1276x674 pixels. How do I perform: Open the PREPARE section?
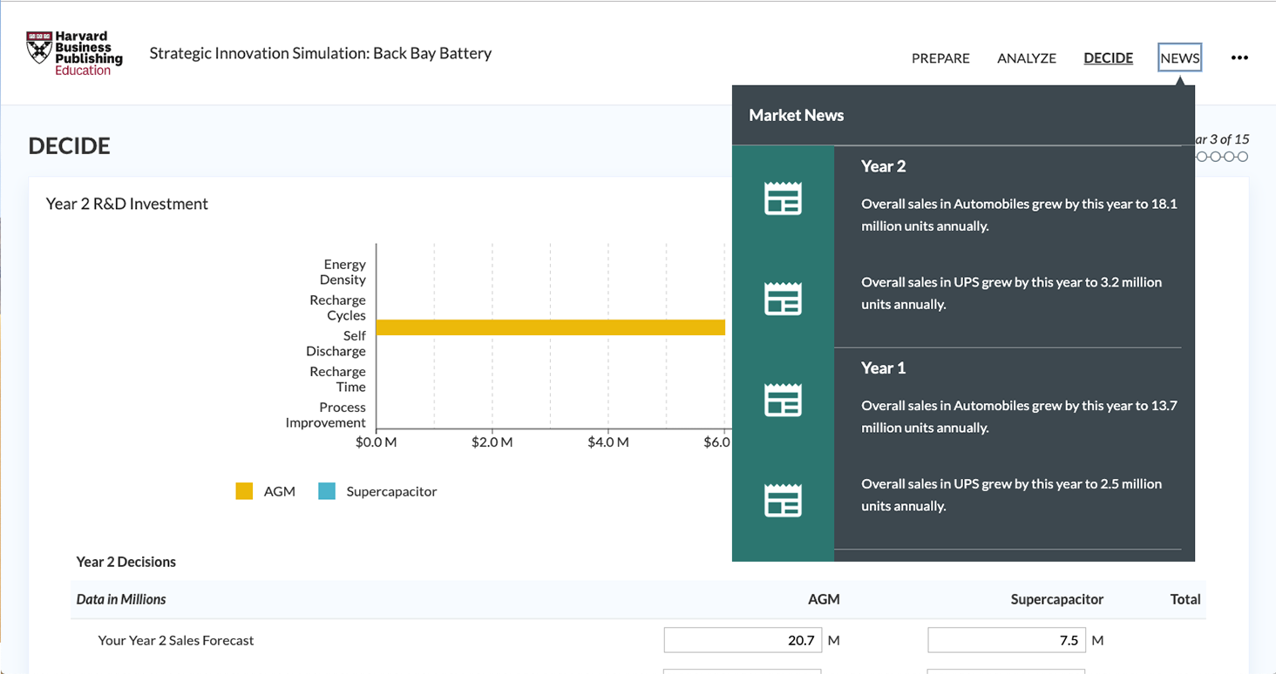(x=940, y=57)
